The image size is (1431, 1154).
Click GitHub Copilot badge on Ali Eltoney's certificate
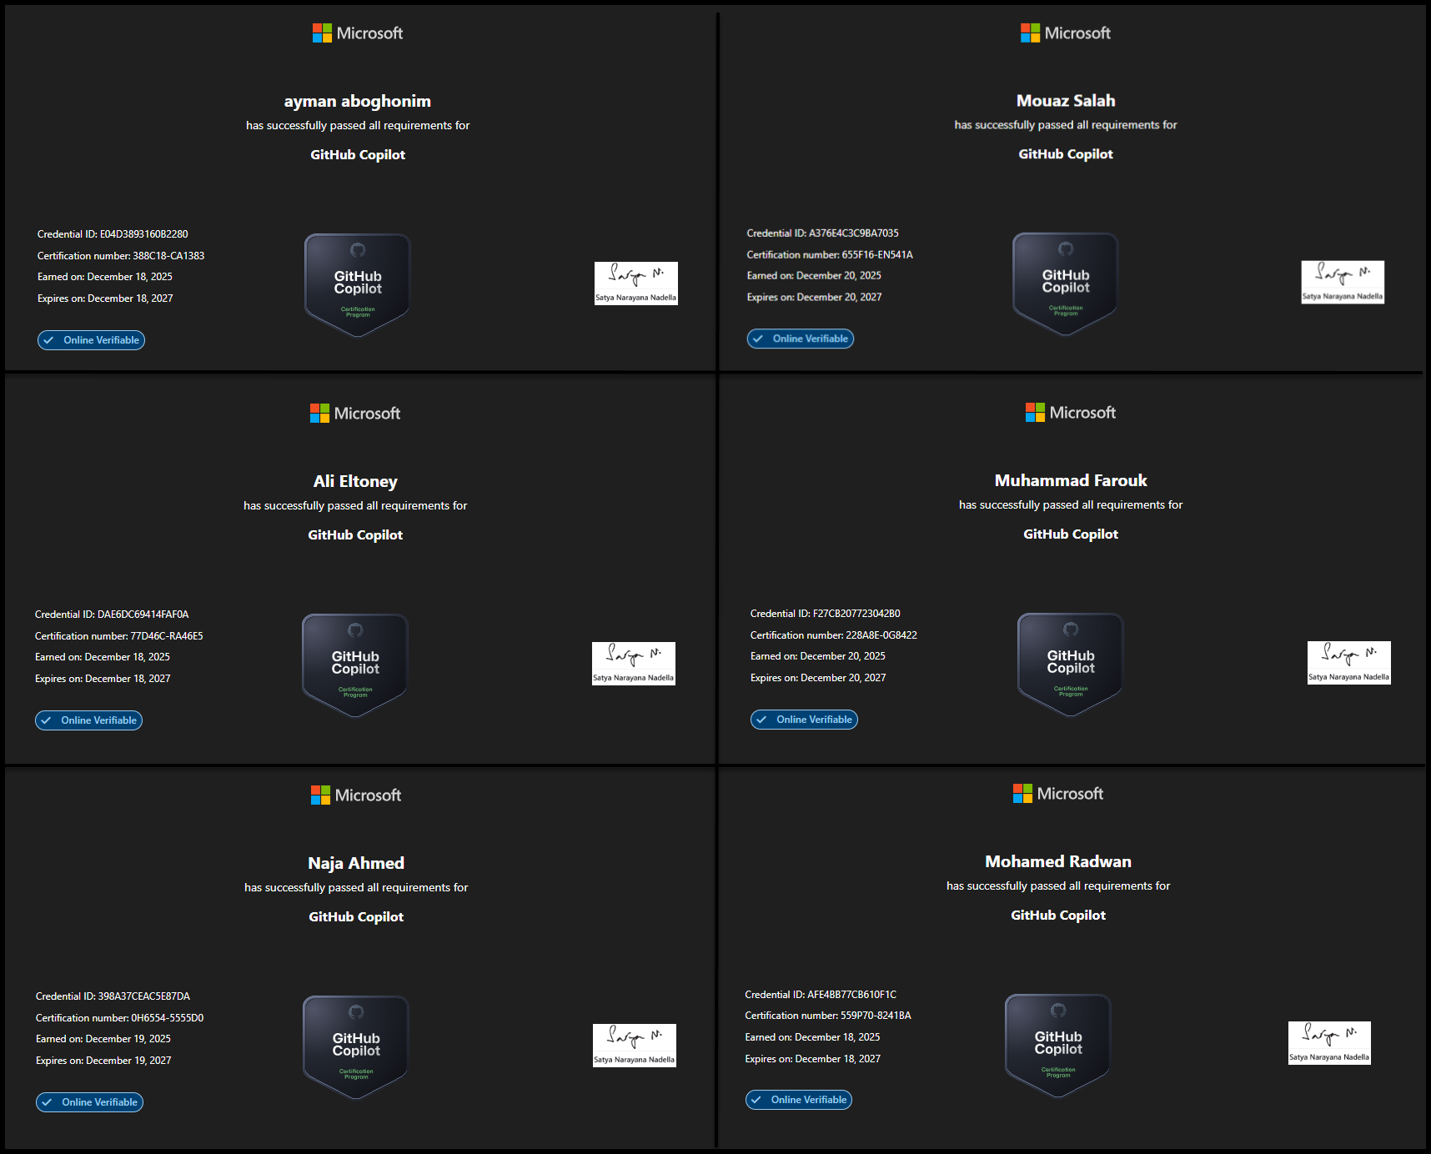click(x=355, y=665)
